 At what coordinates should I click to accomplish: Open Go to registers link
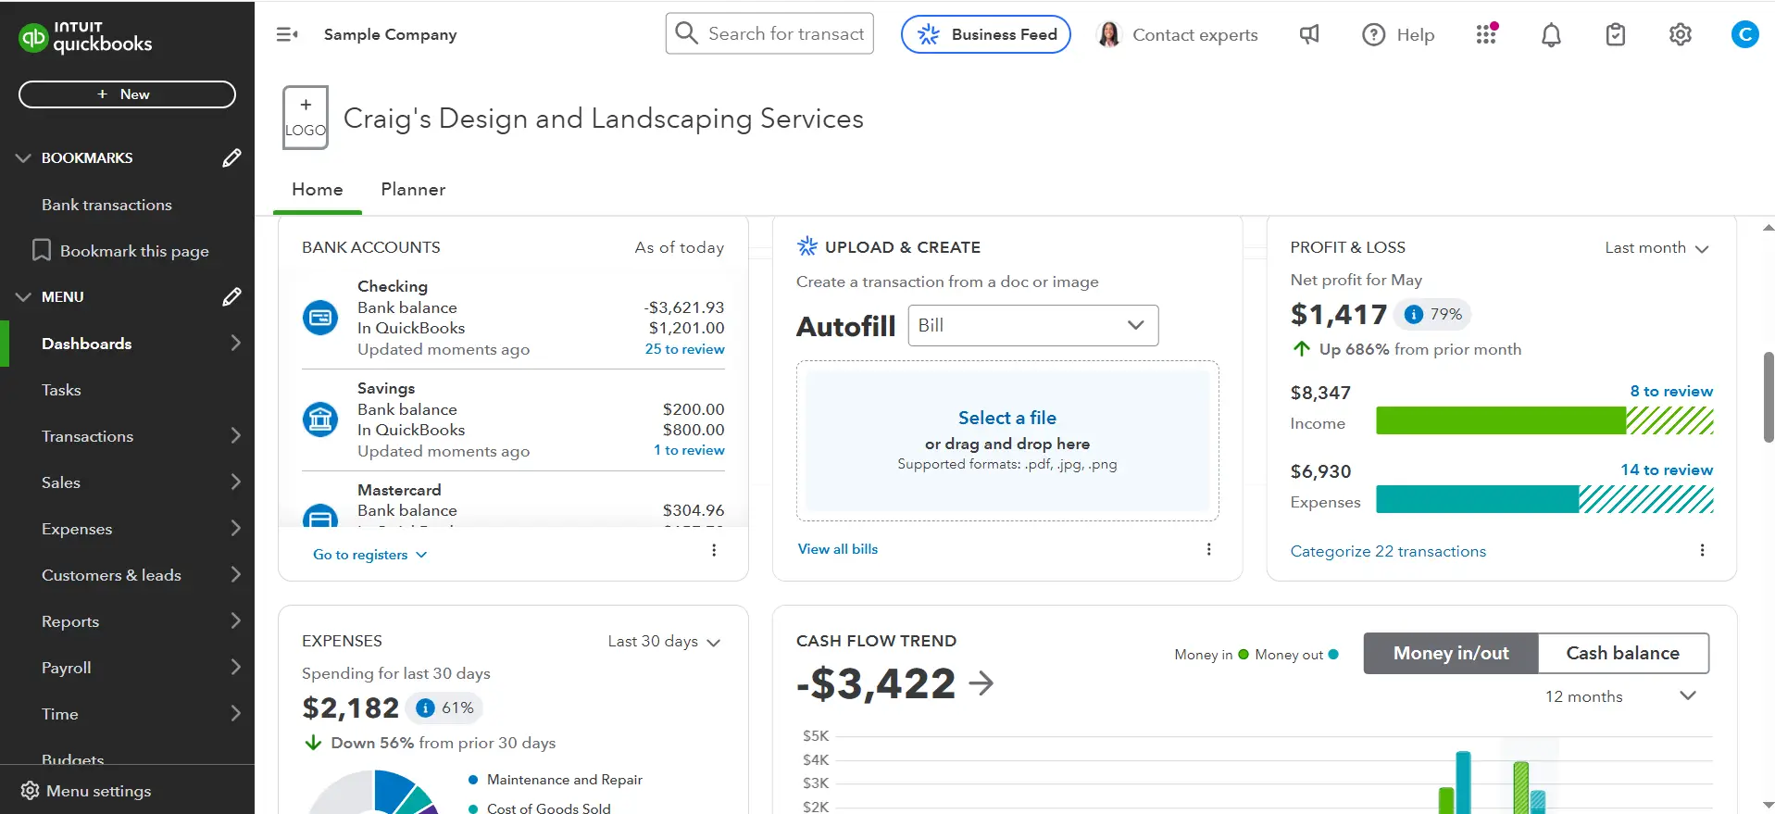point(369,555)
